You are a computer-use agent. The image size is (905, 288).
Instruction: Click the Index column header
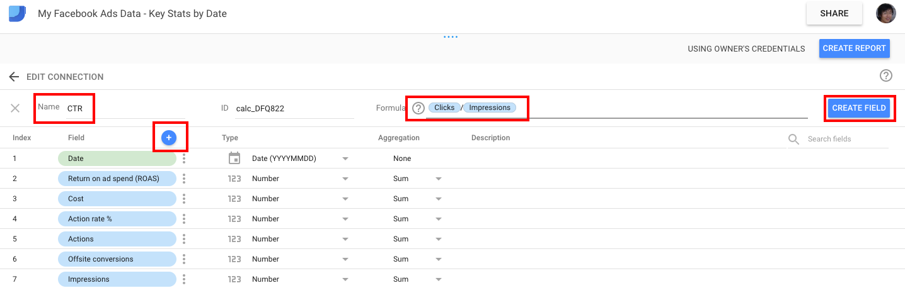click(x=22, y=138)
